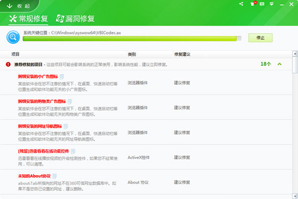Click 浏览器插件 in 购物类广告图标 row
The image size is (298, 199).
pyautogui.click(x=138, y=108)
